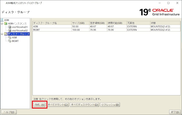Click the MGMT disk group icon in tree
This screenshot has width=182, height=115.
pyautogui.click(x=10, y=41)
